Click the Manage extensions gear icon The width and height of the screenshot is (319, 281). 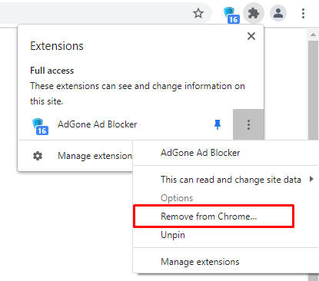38,156
